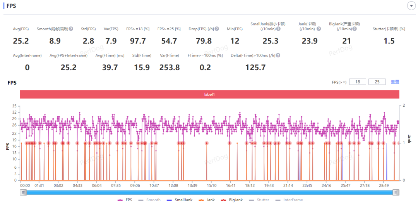Viewport: 418px width, 204px height.
Task: Enable the Smooth series in legend
Action: tap(149, 200)
